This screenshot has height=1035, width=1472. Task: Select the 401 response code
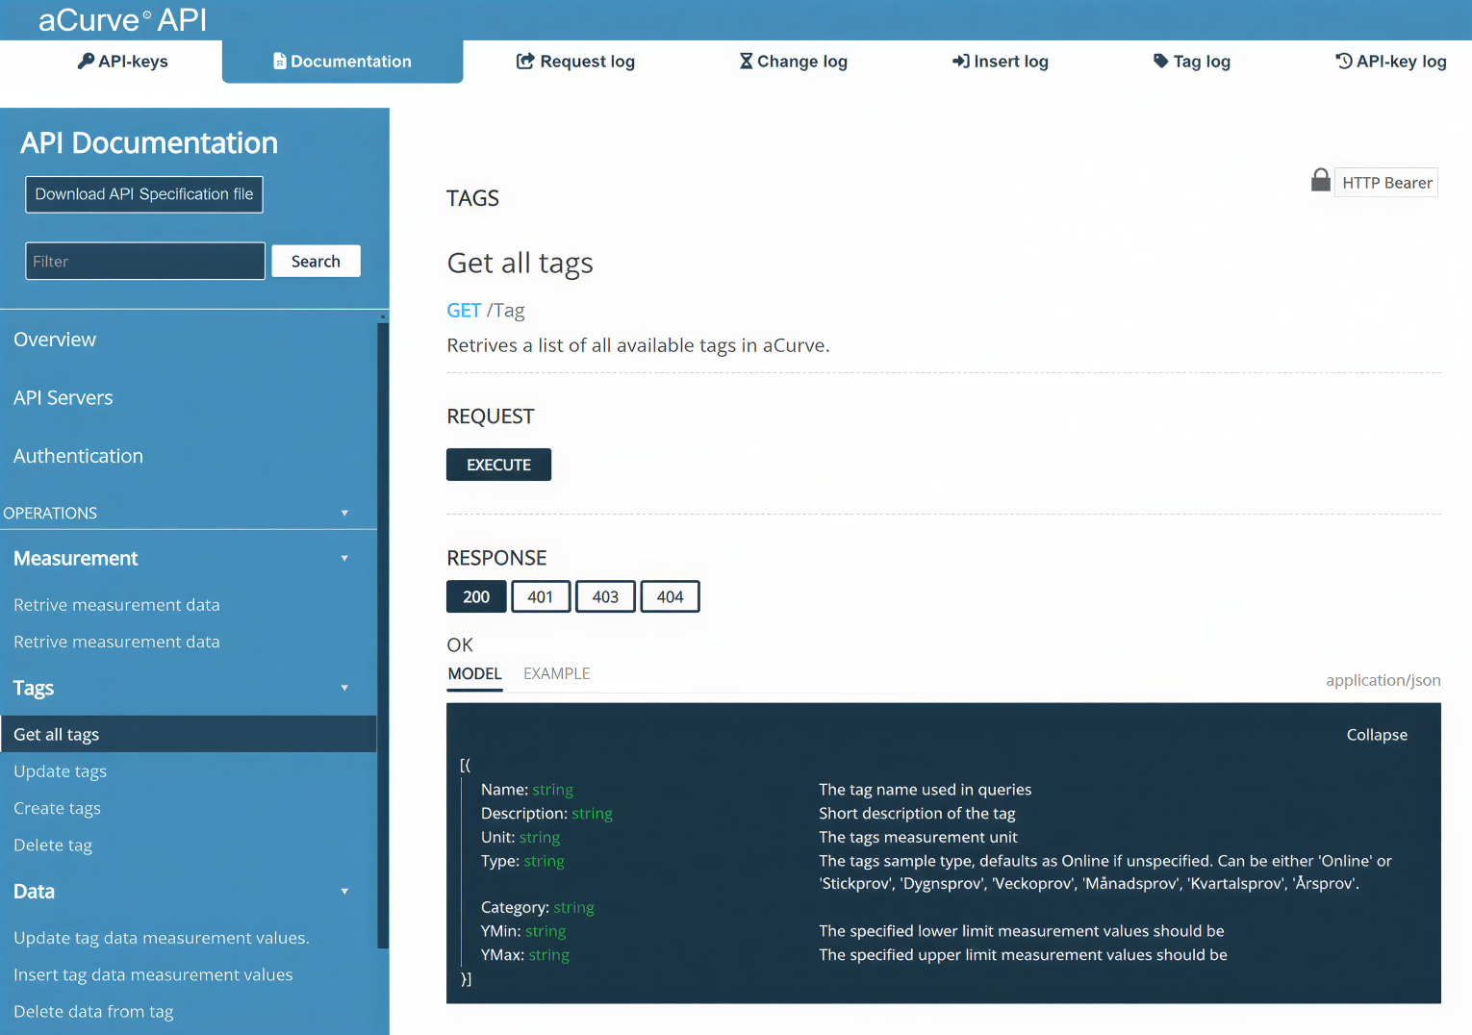pos(541,596)
